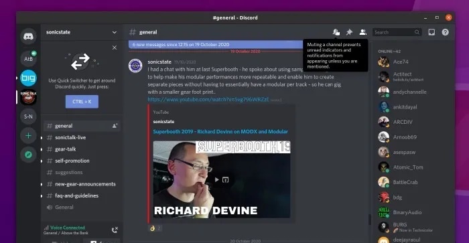Viewport: 469px width, 243px height.
Task: Expand the sonicstate server dropdown
Action: [115, 32]
